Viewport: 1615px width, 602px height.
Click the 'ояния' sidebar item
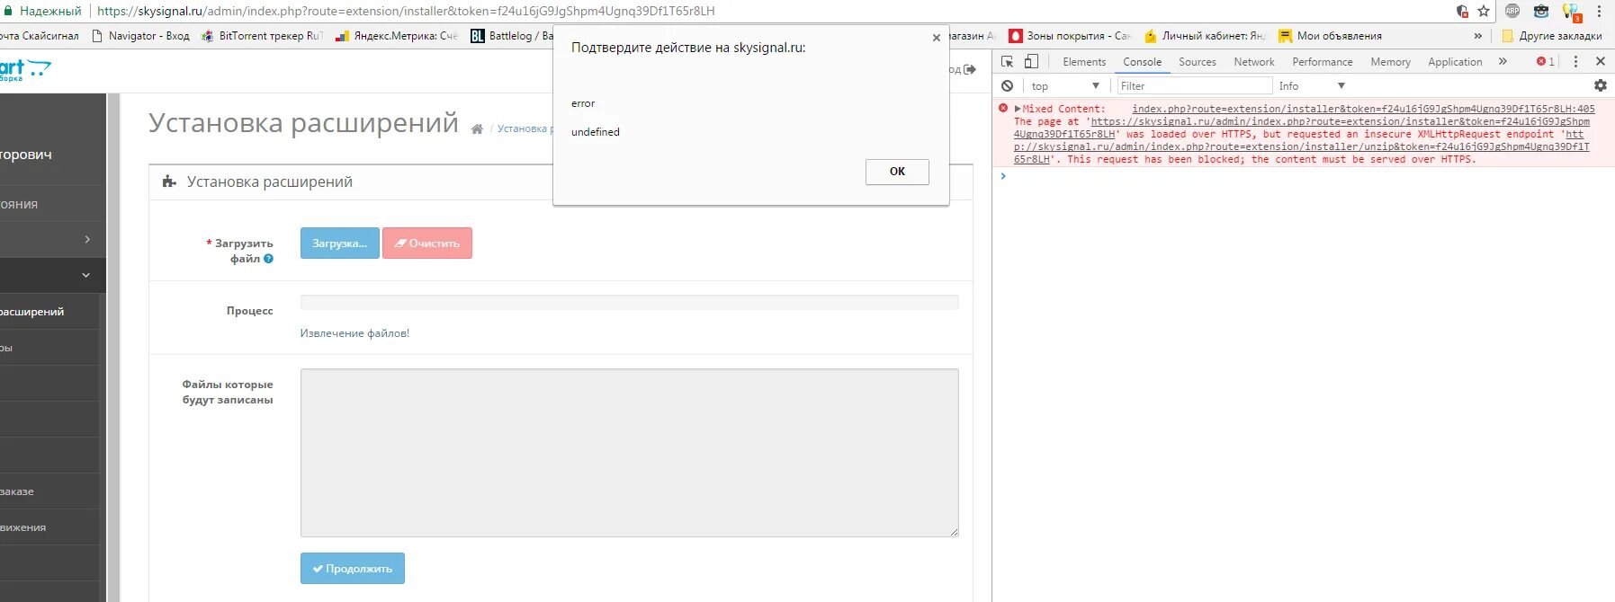[x=52, y=204]
